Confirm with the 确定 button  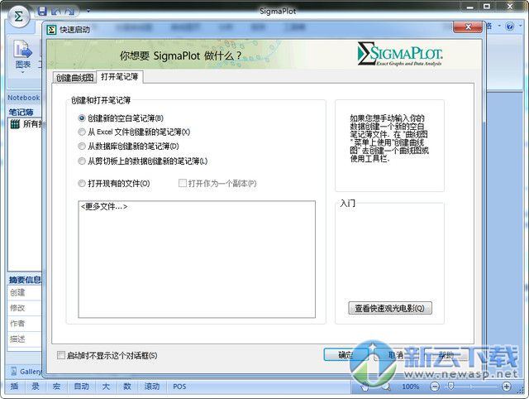coord(346,355)
